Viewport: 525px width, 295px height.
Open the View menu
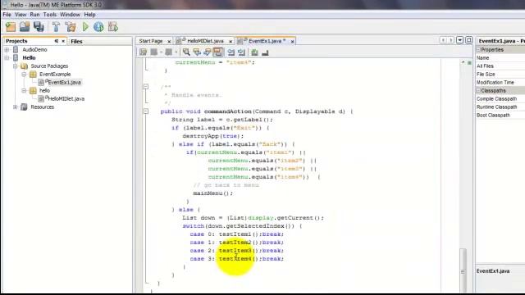(21, 15)
